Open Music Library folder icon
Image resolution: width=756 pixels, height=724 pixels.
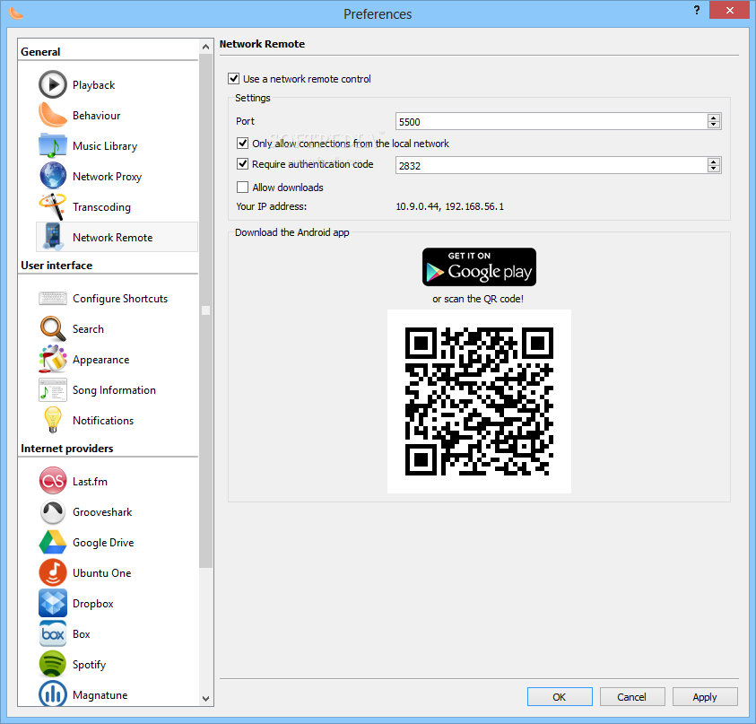pyautogui.click(x=53, y=145)
